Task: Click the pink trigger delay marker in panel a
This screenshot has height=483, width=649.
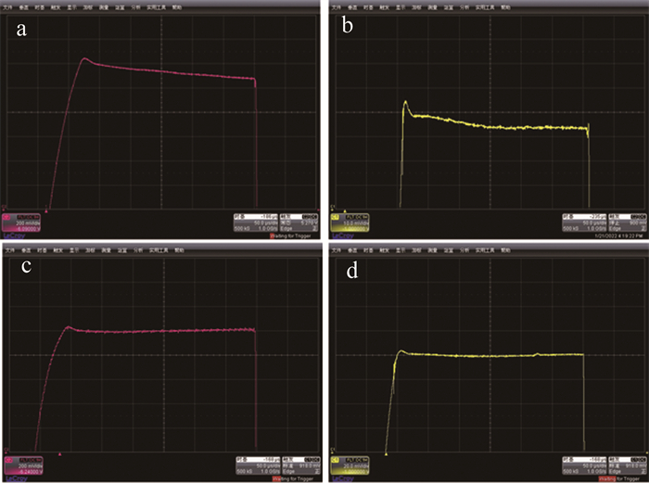Action: [x=46, y=210]
